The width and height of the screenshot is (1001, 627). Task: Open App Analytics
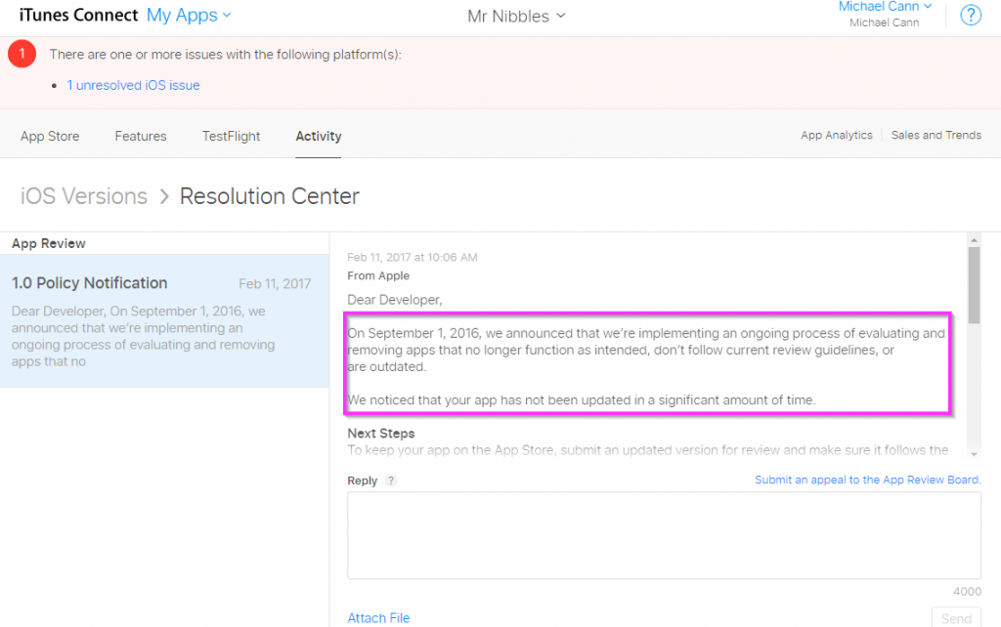pyautogui.click(x=836, y=135)
